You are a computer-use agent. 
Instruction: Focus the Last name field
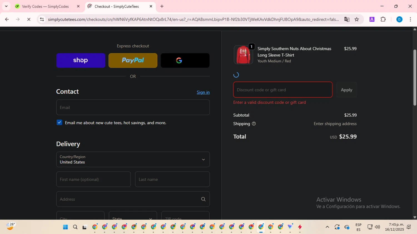[172, 179]
